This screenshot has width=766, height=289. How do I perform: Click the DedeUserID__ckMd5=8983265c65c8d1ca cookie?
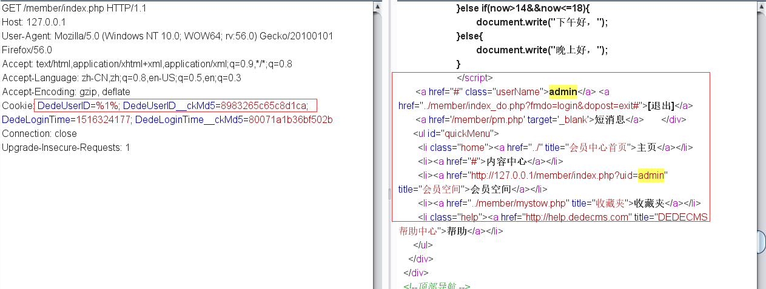point(216,106)
